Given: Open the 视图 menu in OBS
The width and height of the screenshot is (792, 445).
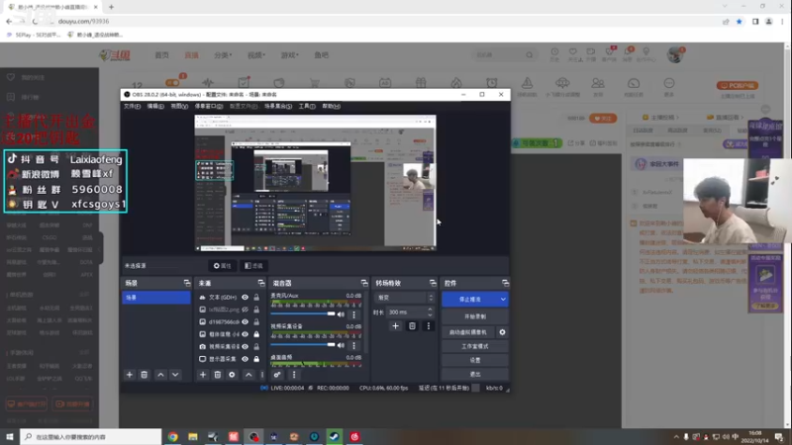Looking at the screenshot, I should point(179,107).
